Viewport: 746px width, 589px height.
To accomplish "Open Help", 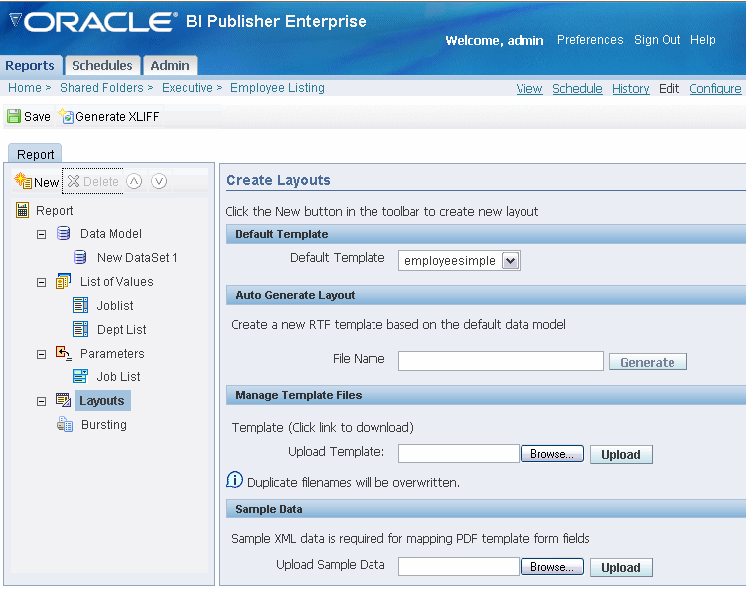I will (703, 40).
